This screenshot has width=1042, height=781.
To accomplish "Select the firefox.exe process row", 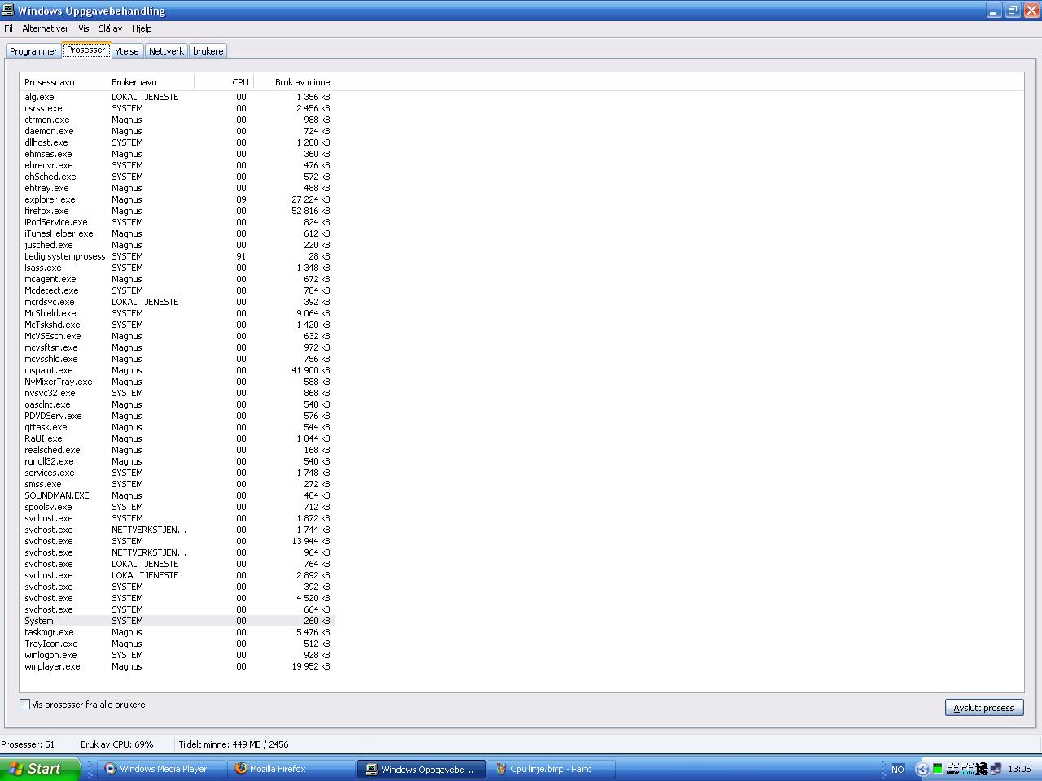I will click(177, 211).
